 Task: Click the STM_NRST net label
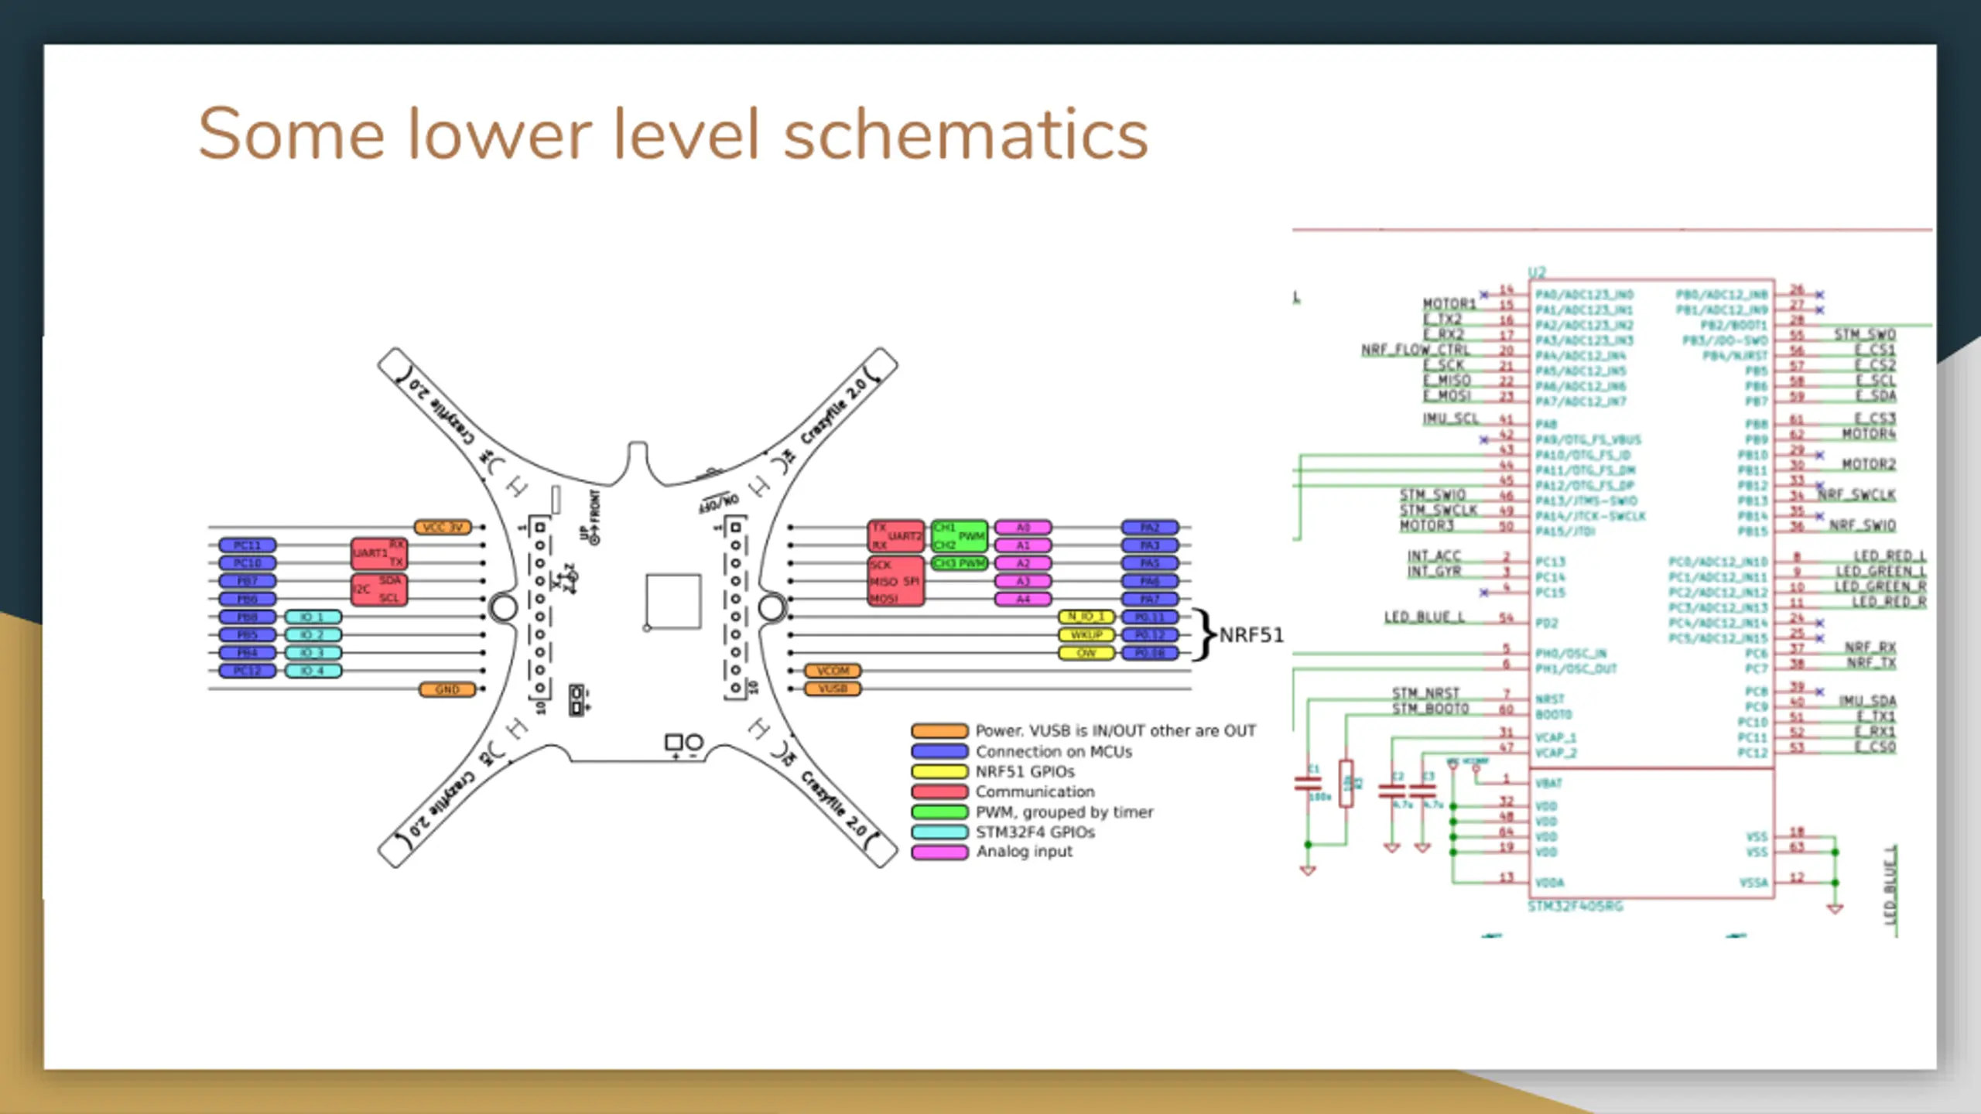[1425, 693]
